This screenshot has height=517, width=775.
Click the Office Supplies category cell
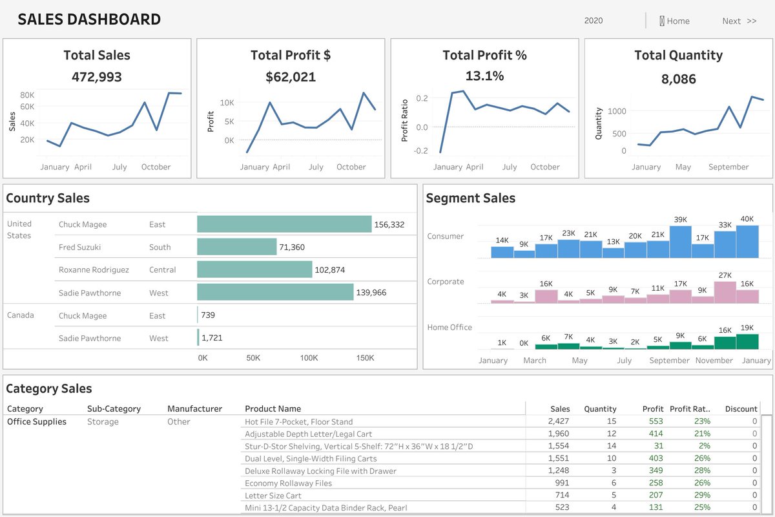[37, 421]
